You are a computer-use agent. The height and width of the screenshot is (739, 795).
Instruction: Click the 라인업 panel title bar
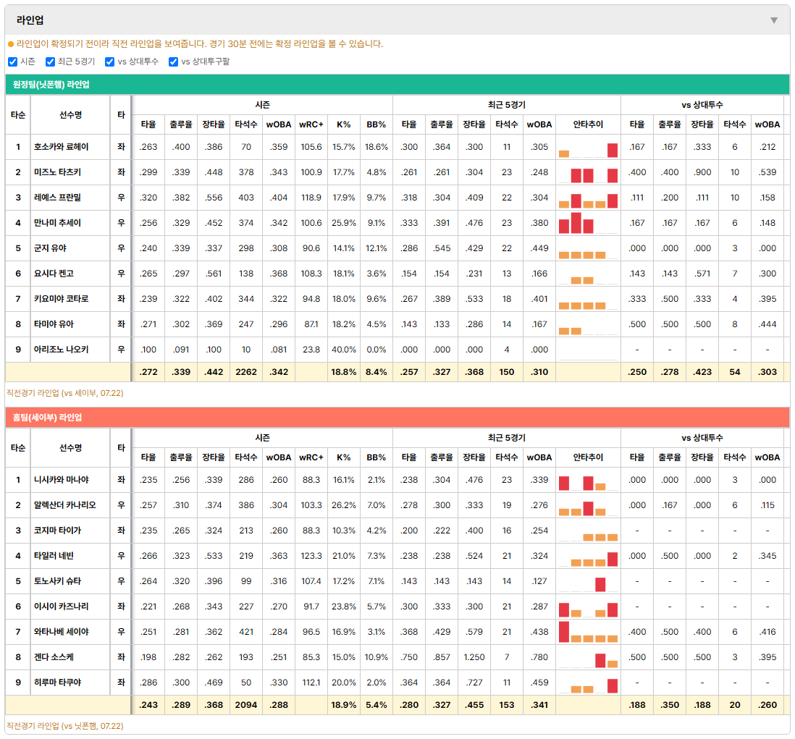pos(397,20)
